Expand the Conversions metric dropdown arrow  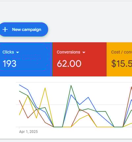click(x=84, y=52)
